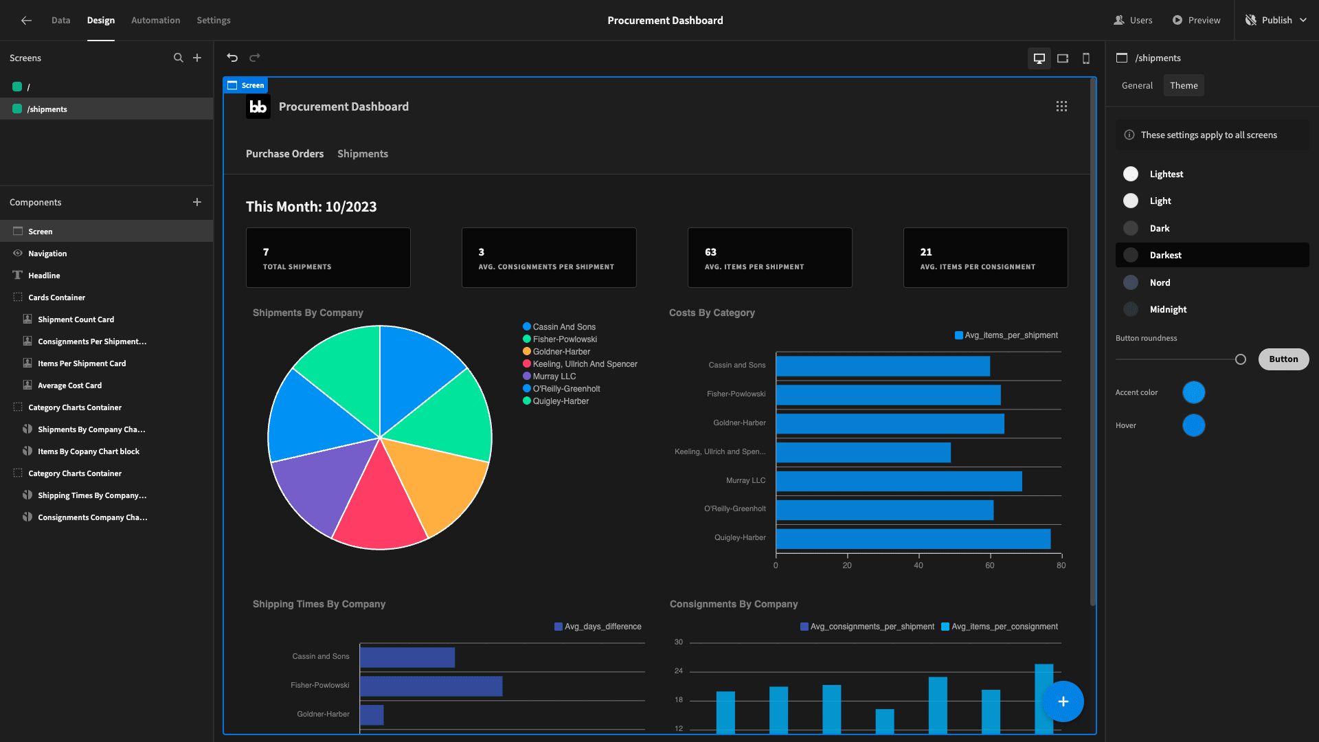Click the back arrow icon

coord(26,21)
